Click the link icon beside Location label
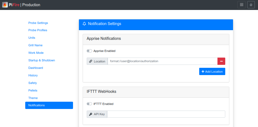258x127 pixels. point(90,61)
